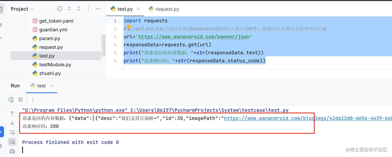This screenshot has height=157, width=392.
Task: Click the Print console output icon
Action: coord(12,151)
